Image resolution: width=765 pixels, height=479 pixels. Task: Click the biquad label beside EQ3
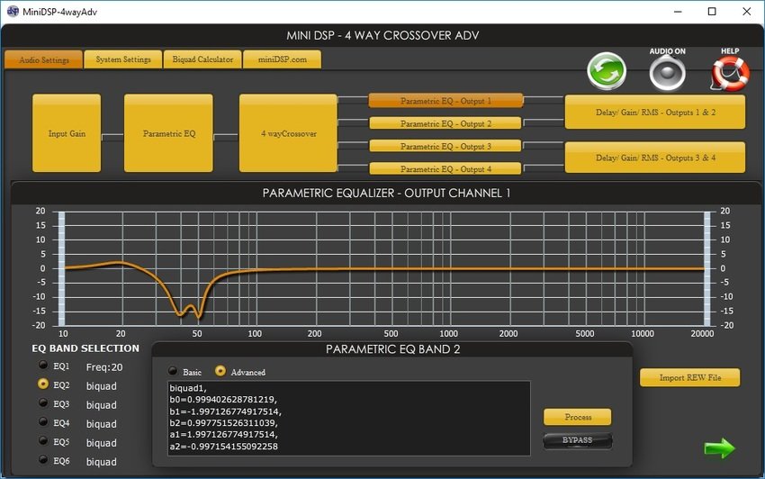pyautogui.click(x=102, y=405)
